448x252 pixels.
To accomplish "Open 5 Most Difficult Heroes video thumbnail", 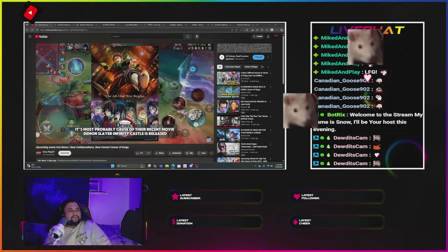I will (228, 78).
